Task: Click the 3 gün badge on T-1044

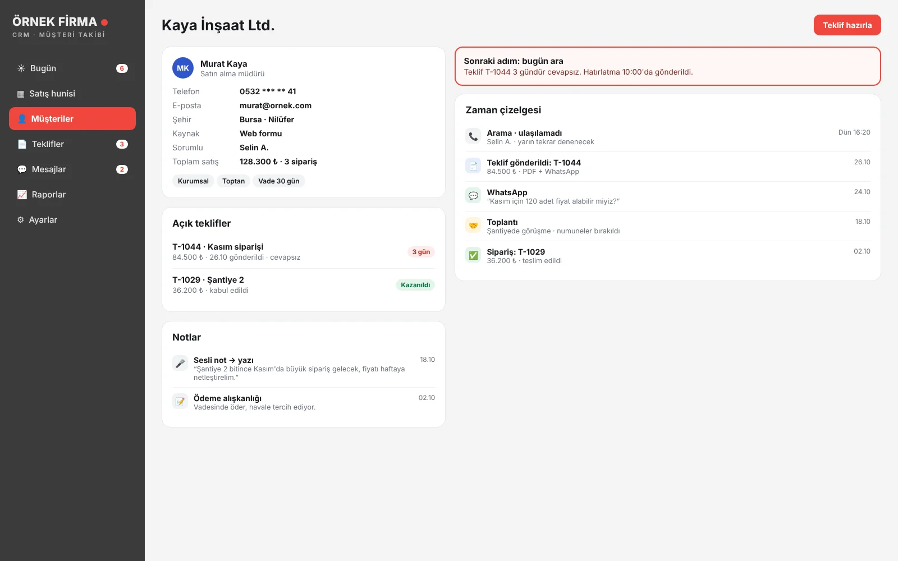Action: 421,252
